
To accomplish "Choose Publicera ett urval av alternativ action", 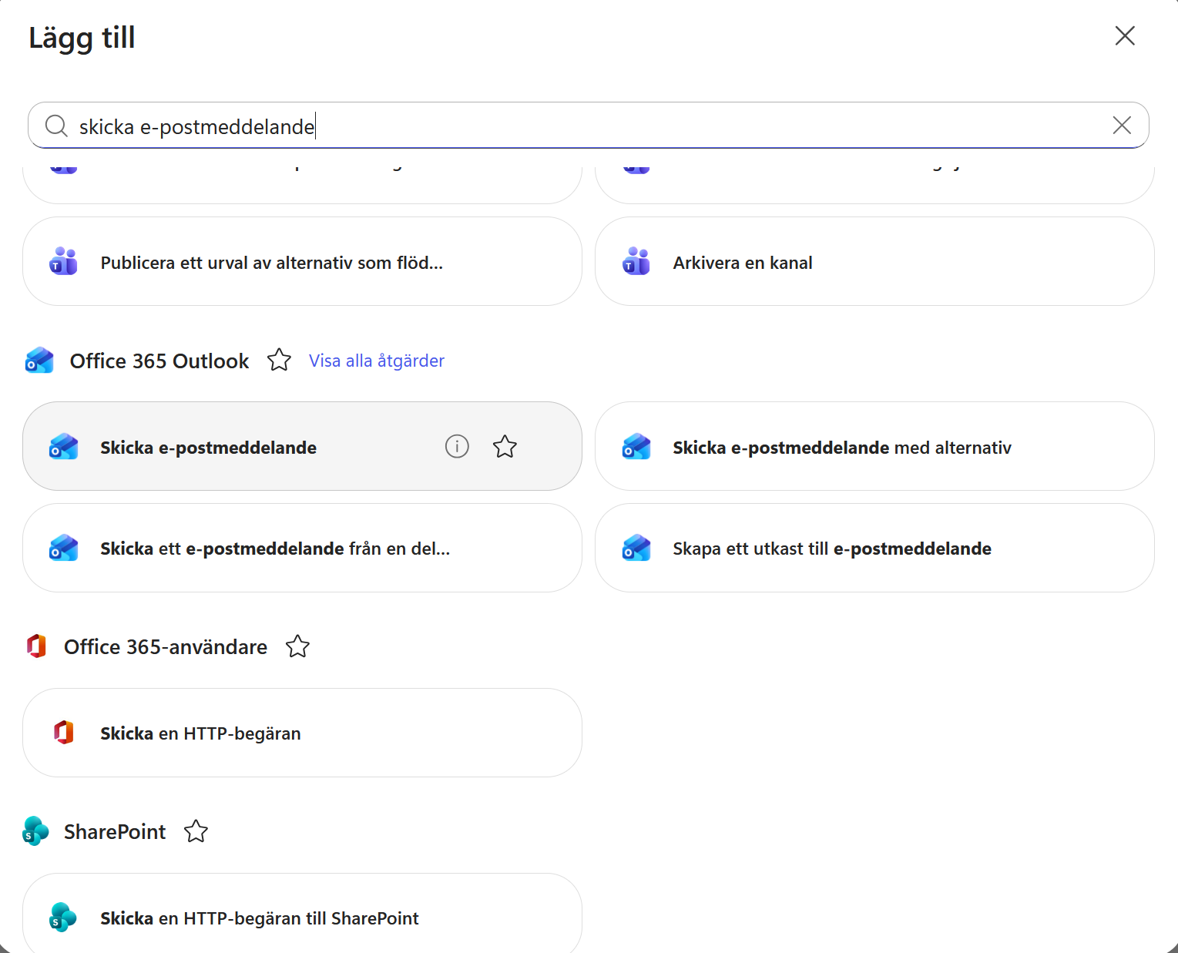I will (x=302, y=261).
